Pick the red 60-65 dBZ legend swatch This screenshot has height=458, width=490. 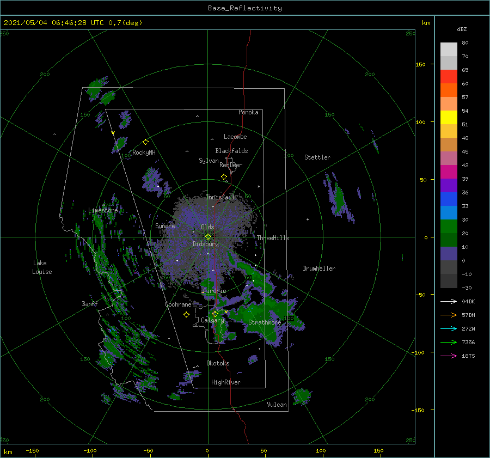click(449, 77)
